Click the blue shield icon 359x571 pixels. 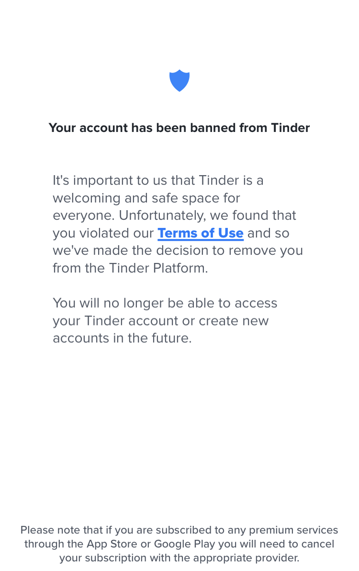pyautogui.click(x=179, y=81)
